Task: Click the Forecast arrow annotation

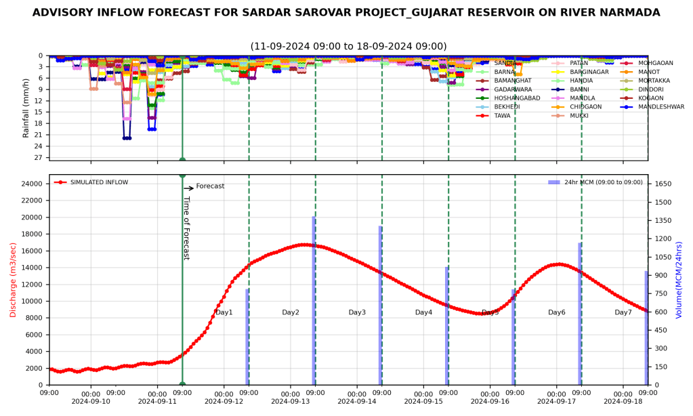Action: pos(189,188)
